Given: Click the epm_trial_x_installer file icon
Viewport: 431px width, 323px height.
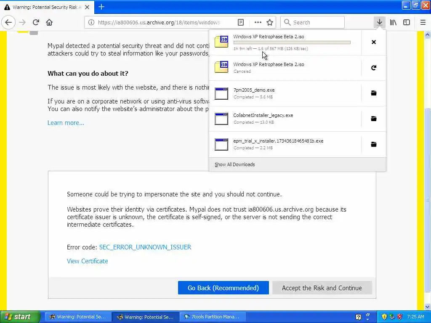Looking at the screenshot, I should (x=221, y=144).
